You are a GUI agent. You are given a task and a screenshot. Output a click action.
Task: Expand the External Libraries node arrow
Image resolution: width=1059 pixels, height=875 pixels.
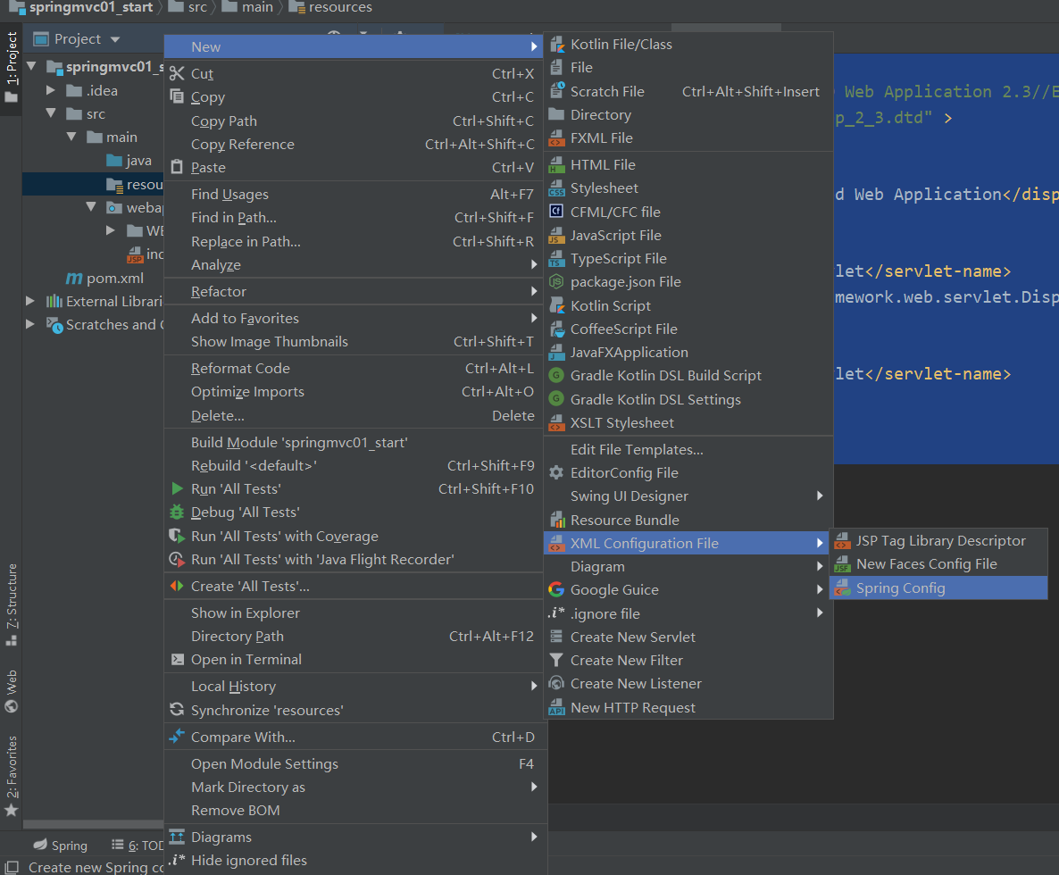click(x=30, y=301)
